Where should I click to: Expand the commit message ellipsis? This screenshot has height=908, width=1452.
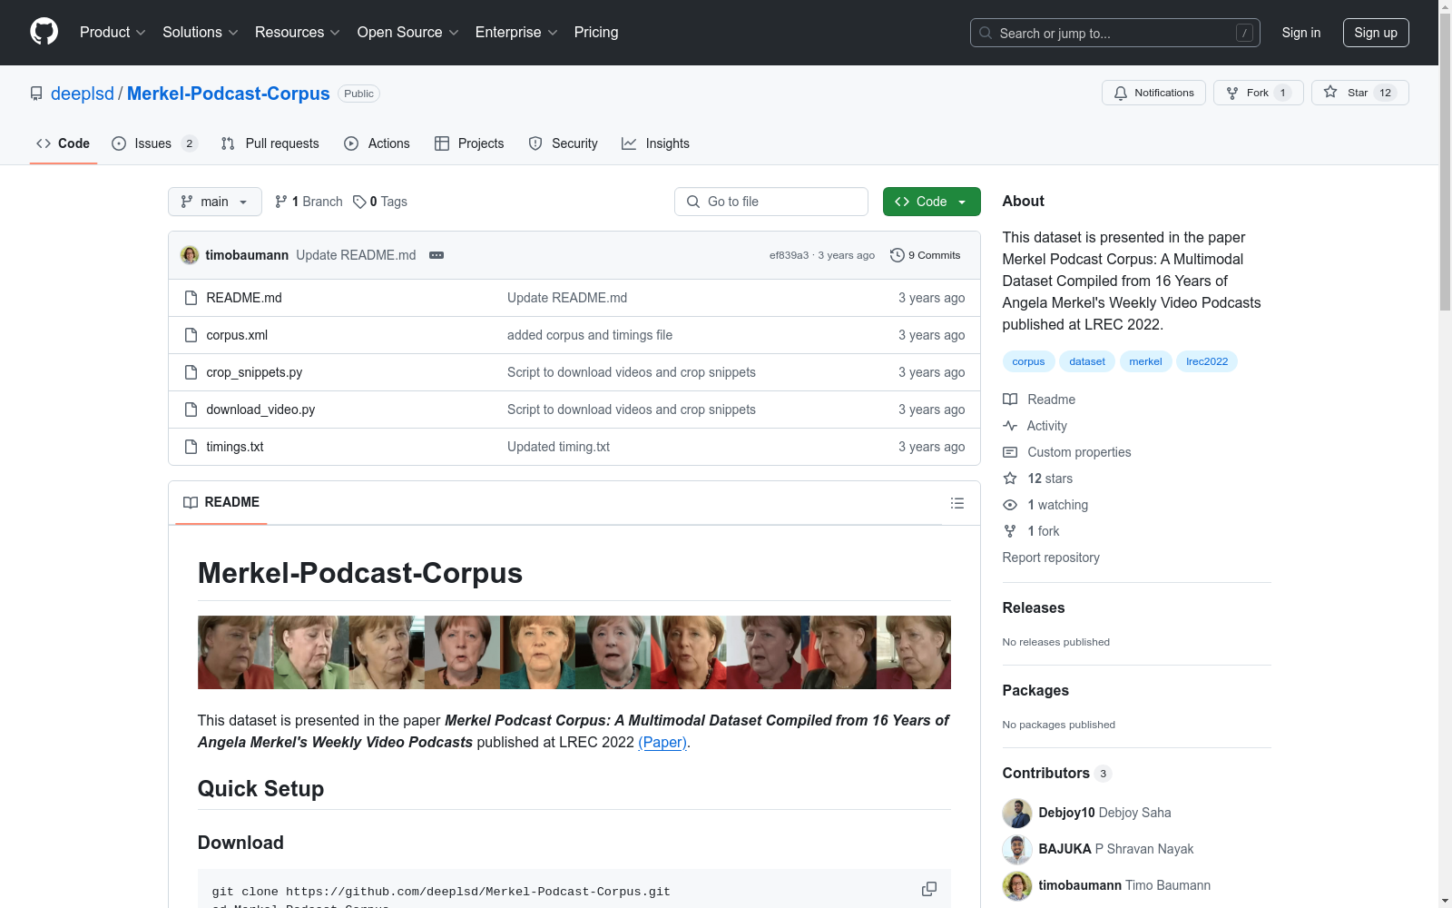437,255
